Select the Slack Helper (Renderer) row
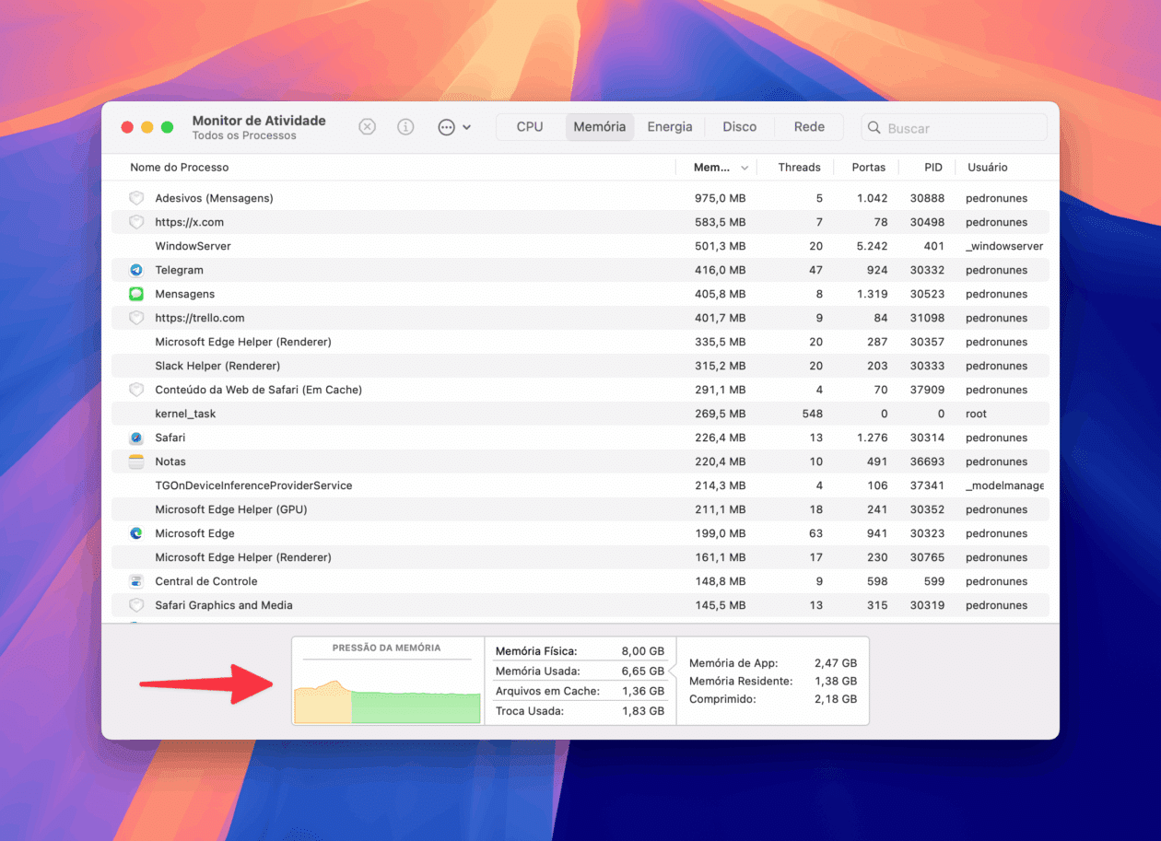Viewport: 1161px width, 841px height. 580,366
